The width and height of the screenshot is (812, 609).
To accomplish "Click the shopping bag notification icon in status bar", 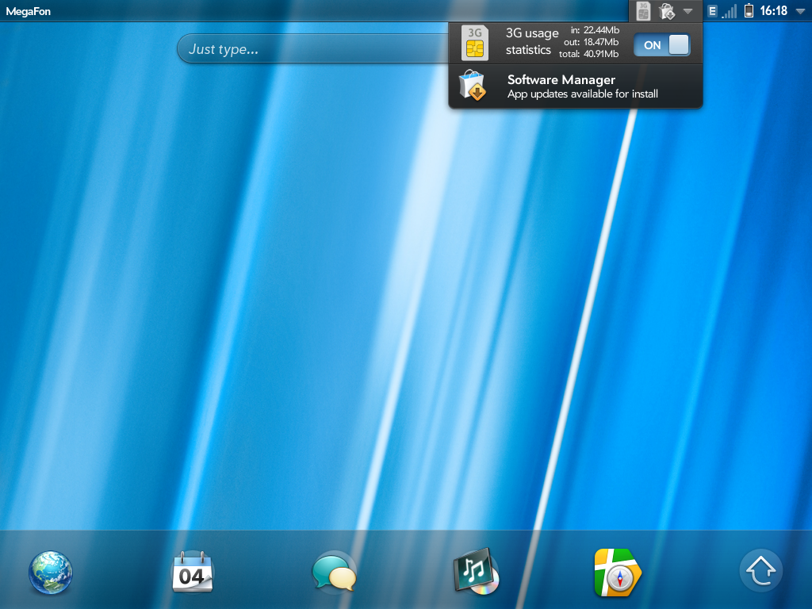I will tap(666, 11).
